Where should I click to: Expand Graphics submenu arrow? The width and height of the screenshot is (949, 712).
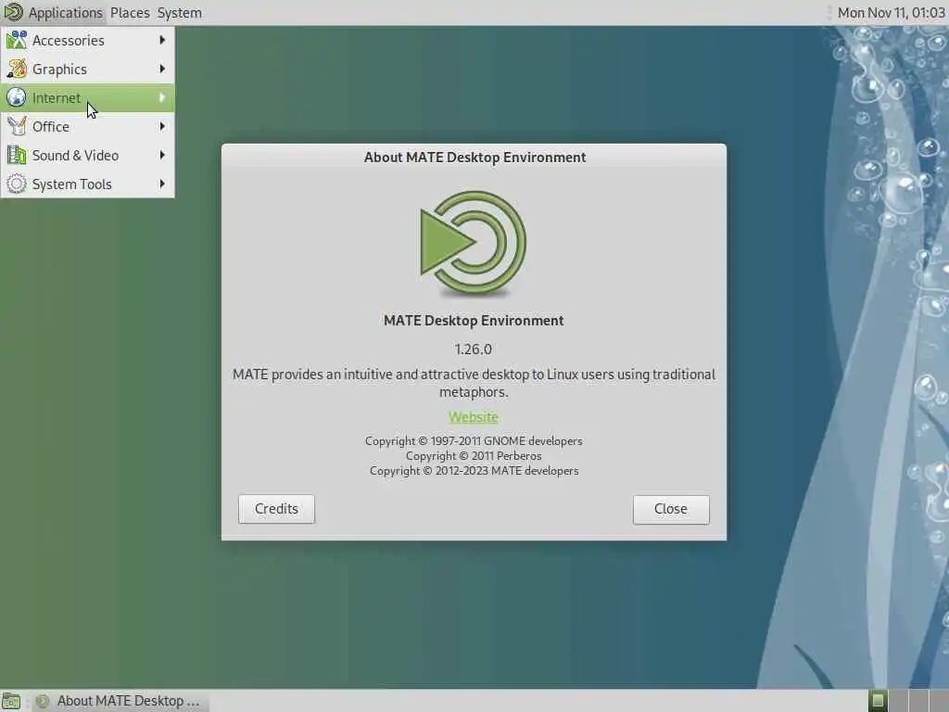pyautogui.click(x=162, y=69)
